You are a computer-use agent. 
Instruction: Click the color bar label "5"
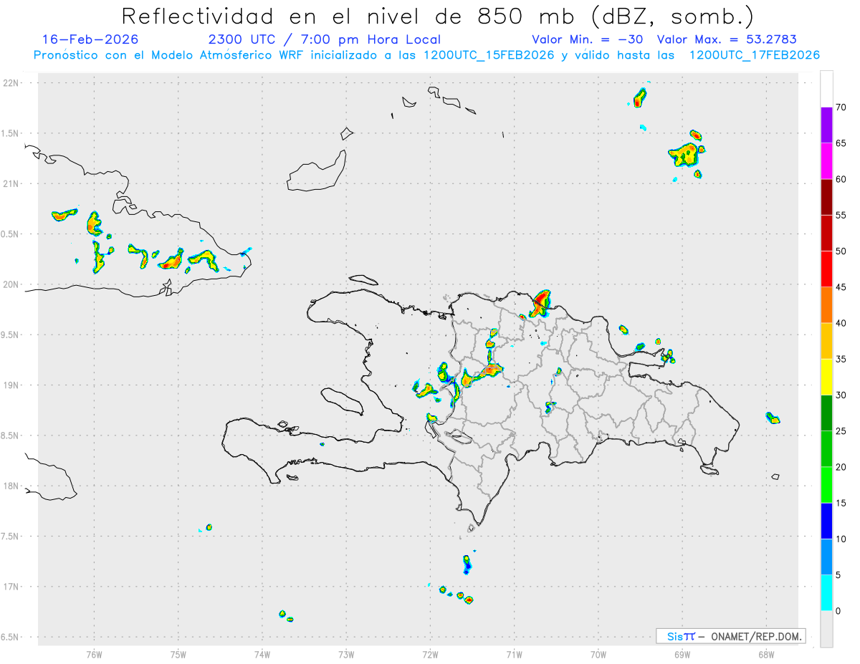coord(838,574)
